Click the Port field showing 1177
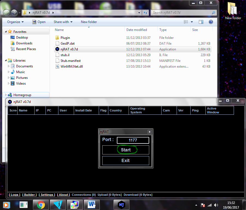 [133, 140]
